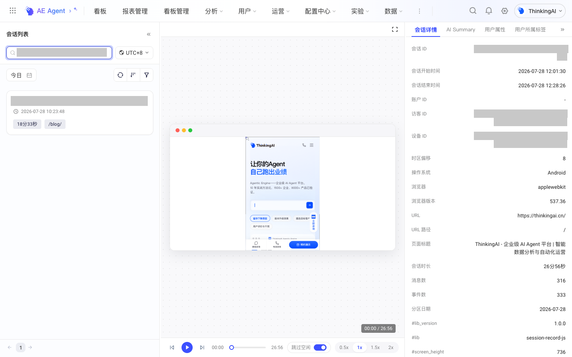Switch to the 用户属性 tab
572x357 pixels.
click(495, 30)
